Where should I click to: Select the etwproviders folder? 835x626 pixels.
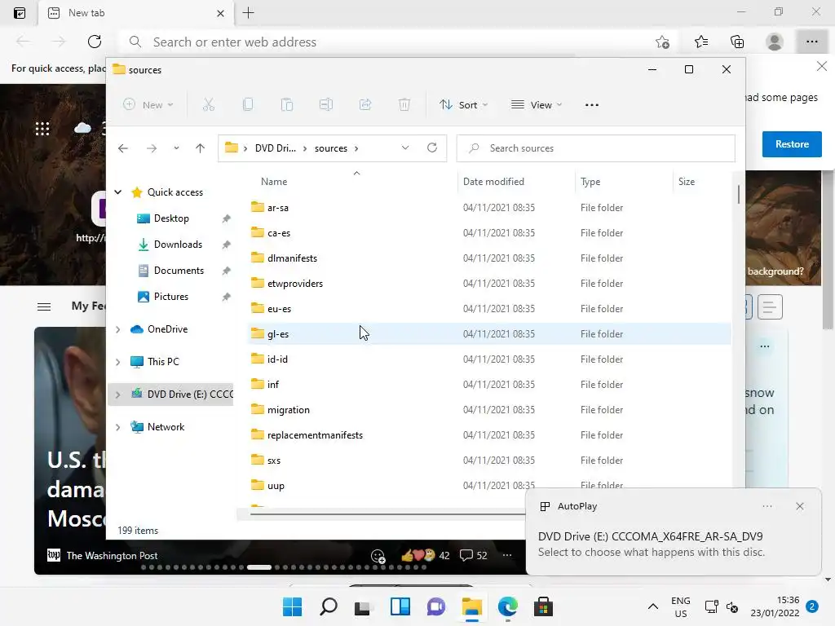(x=489, y=283)
